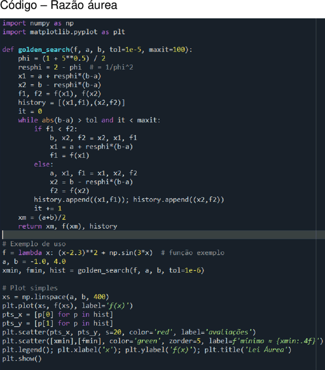Click the 'if f1 < f2:' condition line
325x370 pixels.
click(55, 129)
